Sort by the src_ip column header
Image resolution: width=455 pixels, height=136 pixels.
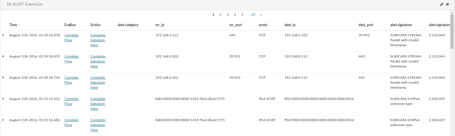pyautogui.click(x=160, y=25)
